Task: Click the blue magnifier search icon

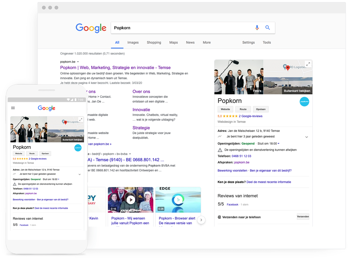Action: pyautogui.click(x=267, y=28)
